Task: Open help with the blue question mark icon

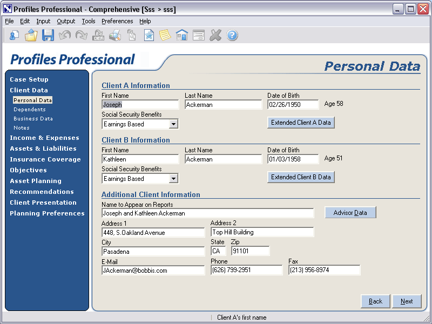Action: 232,35
